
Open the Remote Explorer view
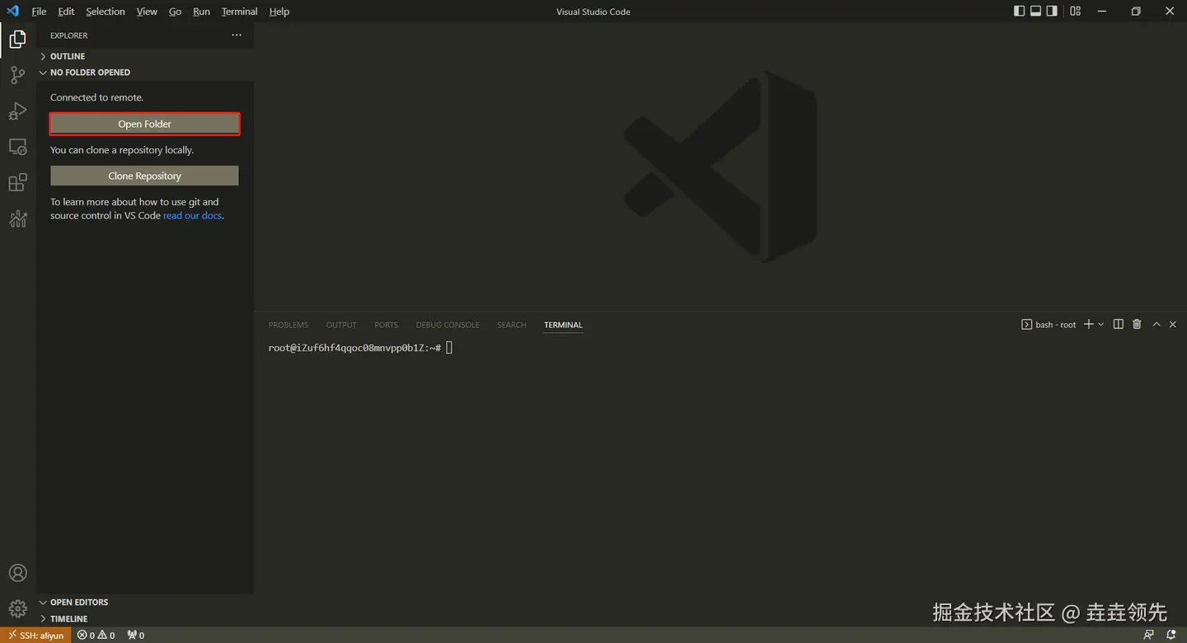(x=17, y=147)
